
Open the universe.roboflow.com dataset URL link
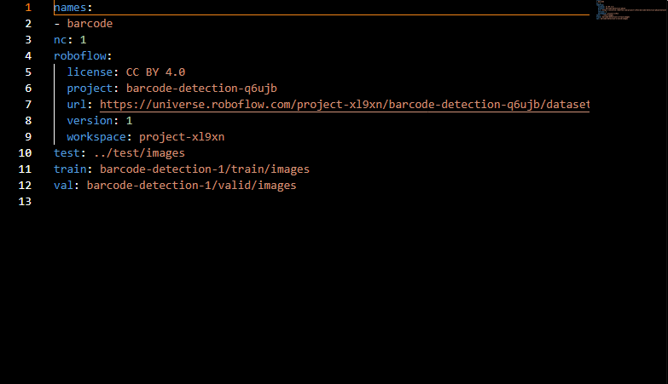click(344, 105)
